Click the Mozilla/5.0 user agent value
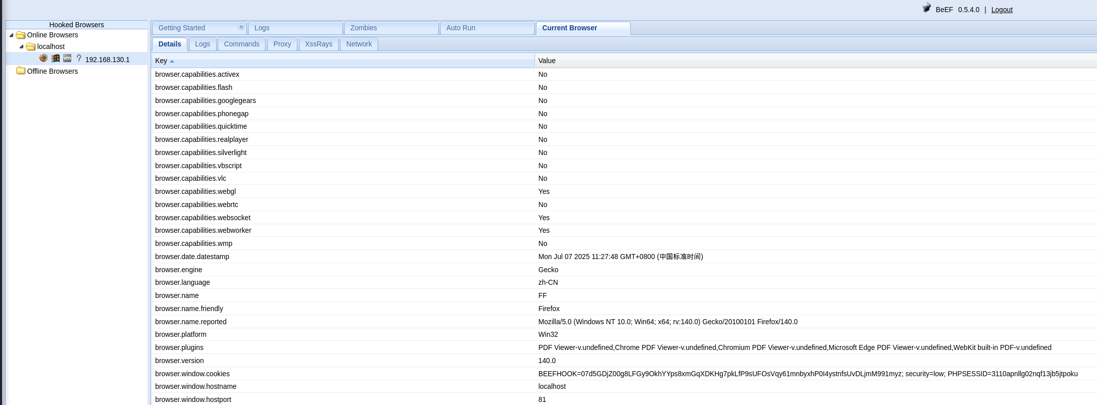This screenshot has height=405, width=1097. point(668,322)
